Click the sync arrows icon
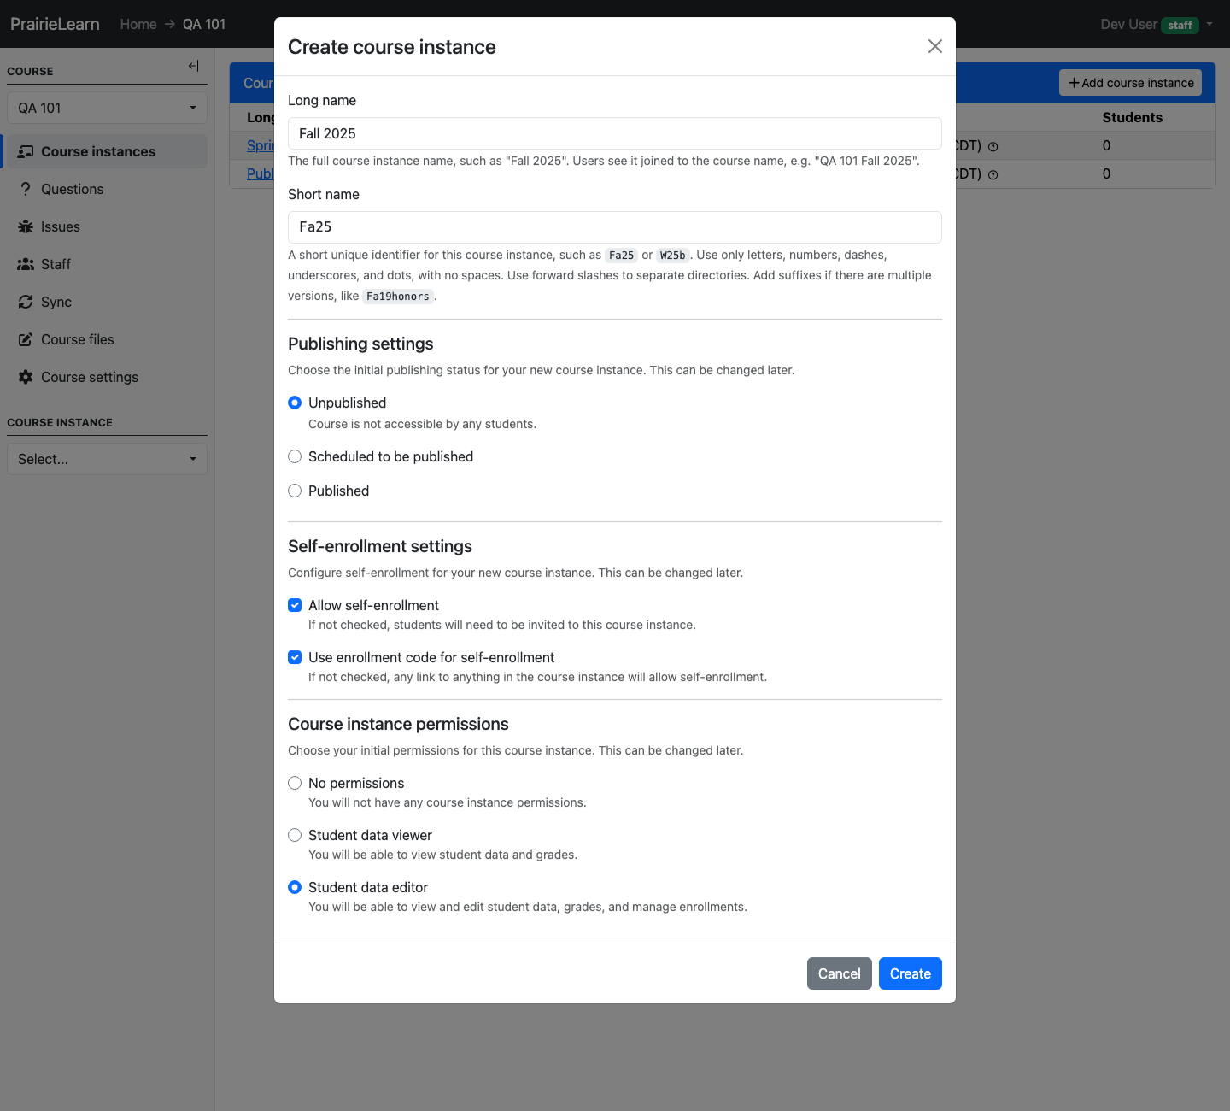The height and width of the screenshot is (1111, 1230). [x=26, y=302]
